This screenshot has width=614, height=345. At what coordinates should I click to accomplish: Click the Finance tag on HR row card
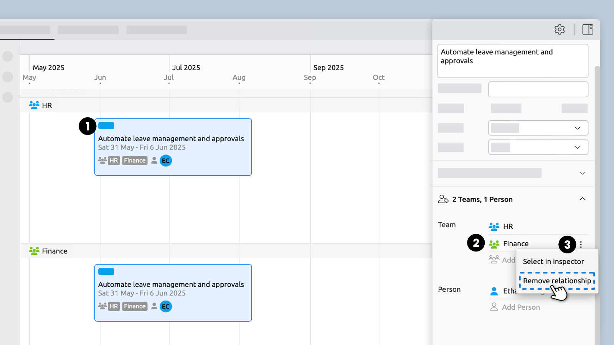[x=135, y=161]
